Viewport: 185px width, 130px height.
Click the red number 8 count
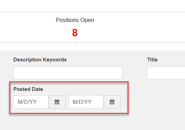point(75,33)
